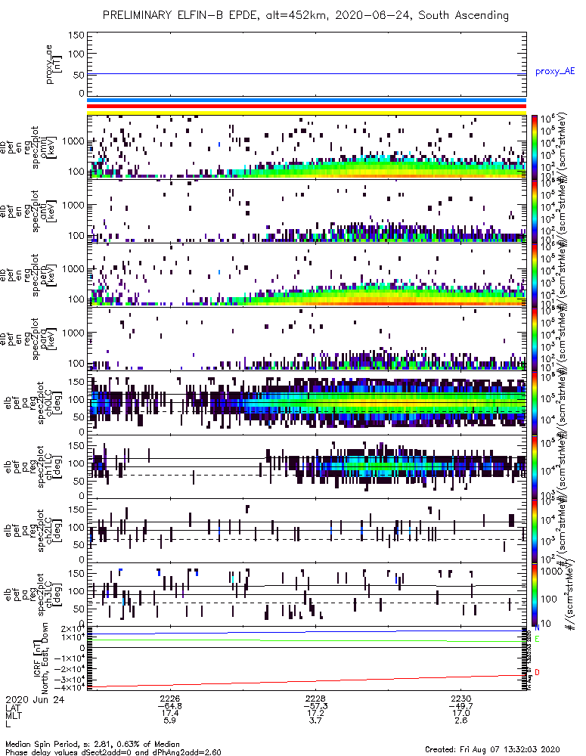Click the LAT value '-57.3'
586x756 pixels.
[315, 706]
